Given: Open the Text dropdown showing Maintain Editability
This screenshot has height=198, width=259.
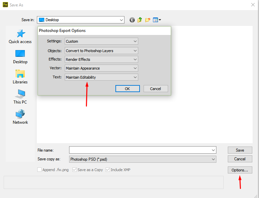Looking at the screenshot, I should 101,77.
